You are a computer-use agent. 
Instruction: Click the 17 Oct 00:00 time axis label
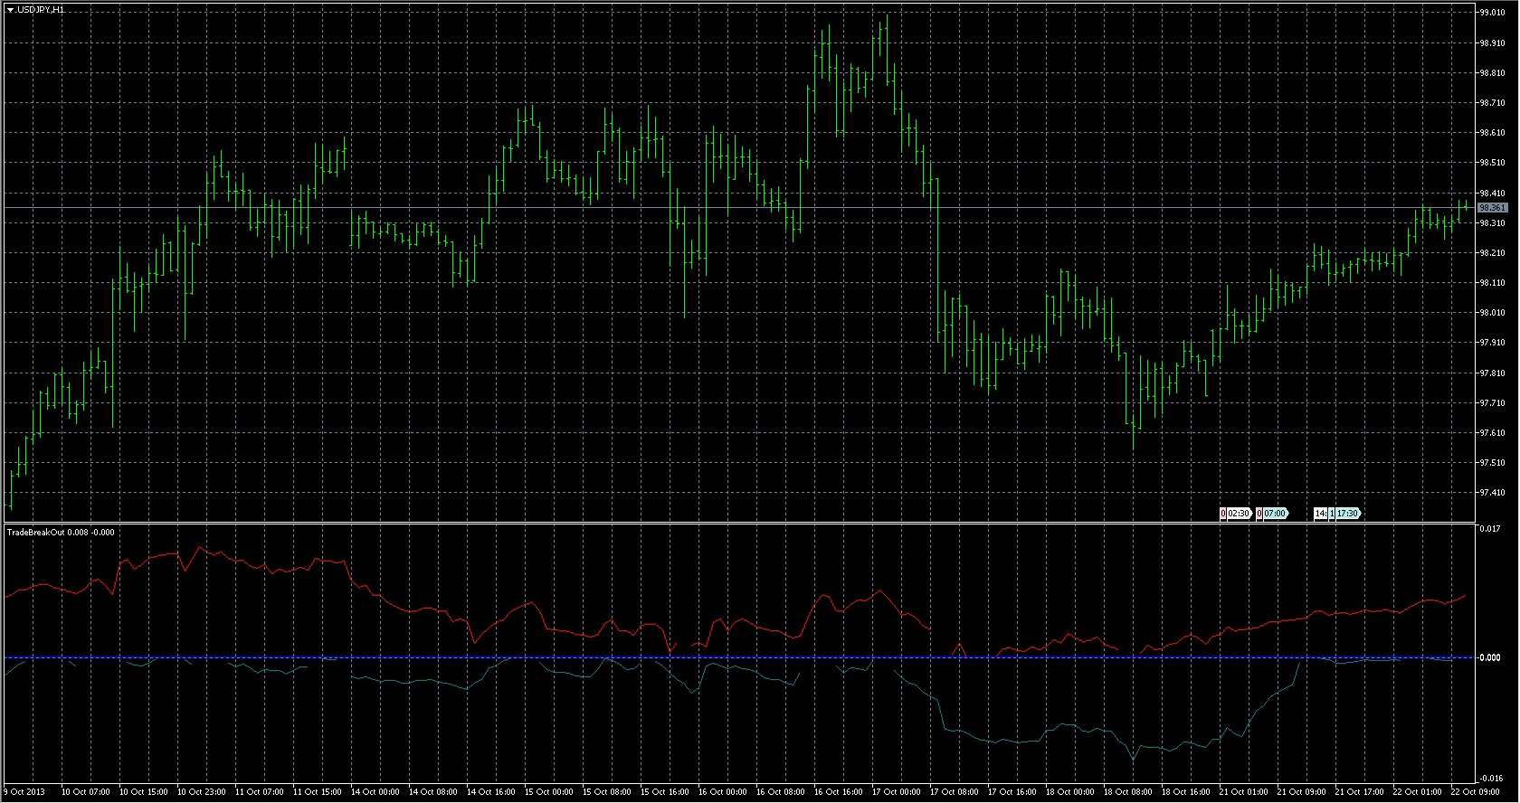pyautogui.click(x=896, y=792)
